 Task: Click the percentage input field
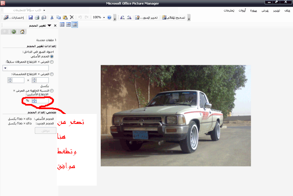(43, 101)
